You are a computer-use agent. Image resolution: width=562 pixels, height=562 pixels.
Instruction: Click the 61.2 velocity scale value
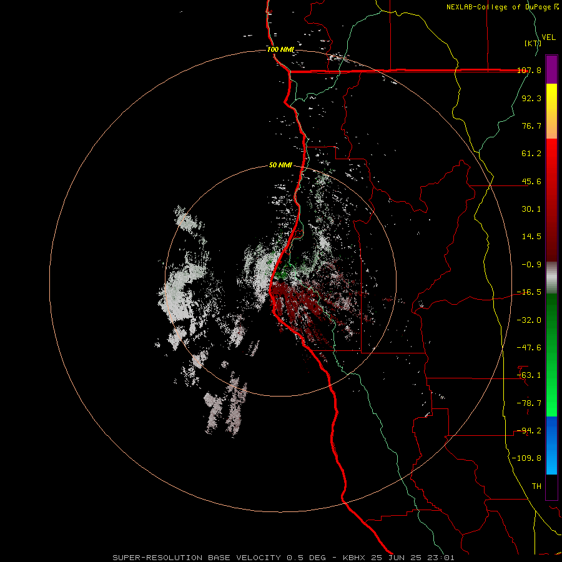(x=531, y=154)
